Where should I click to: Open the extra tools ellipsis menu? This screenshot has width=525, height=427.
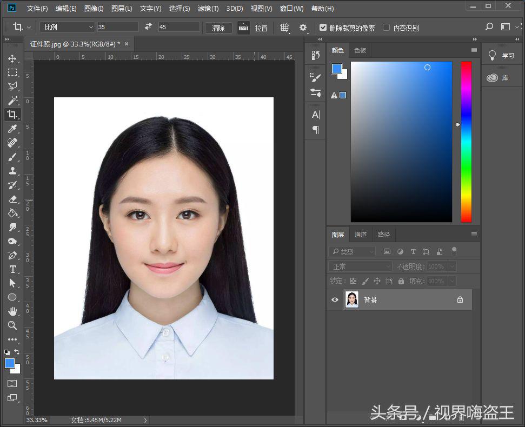click(12, 339)
